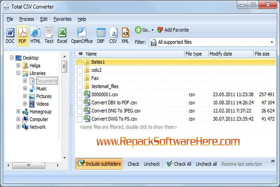Screen dimensions: 280x187
Task: Check the Convert DBX to PDF.csv checkbox
Action: [x=79, y=103]
